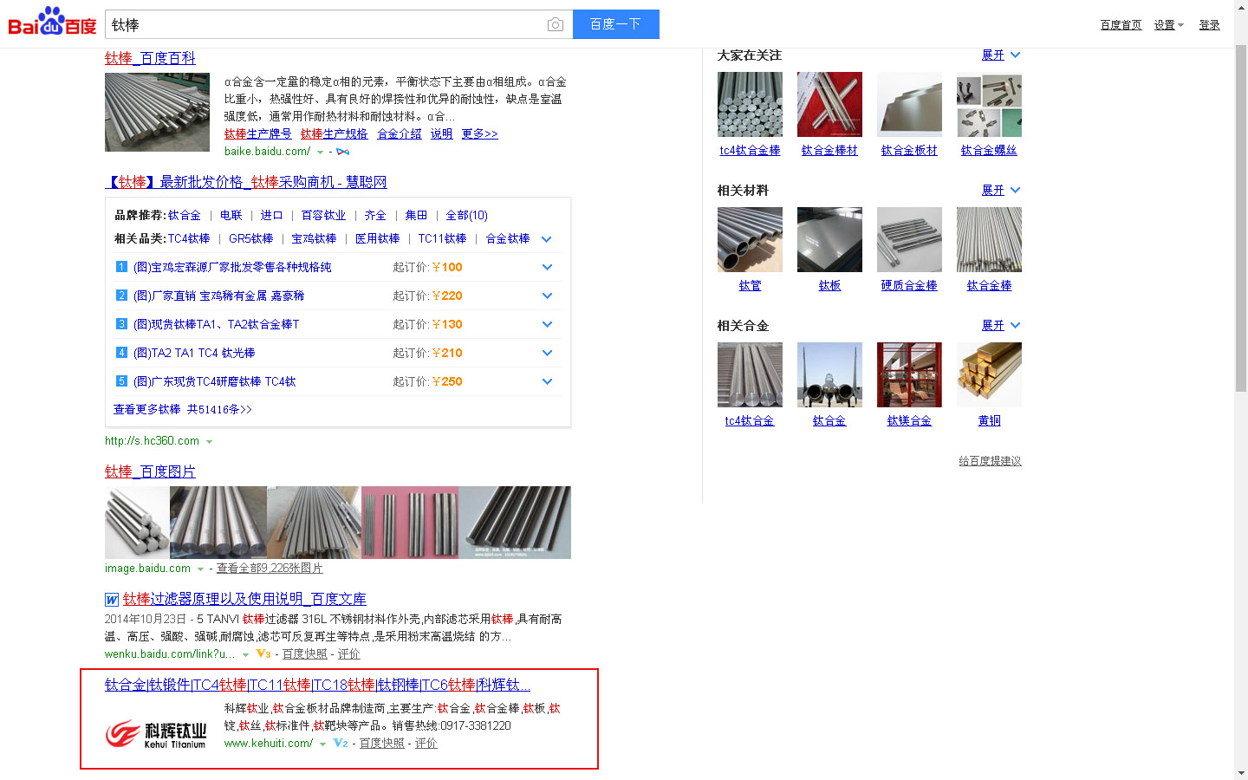The image size is (1248, 780).
Task: Click the pink-background titanium rods image
Action: pyautogui.click(x=410, y=523)
